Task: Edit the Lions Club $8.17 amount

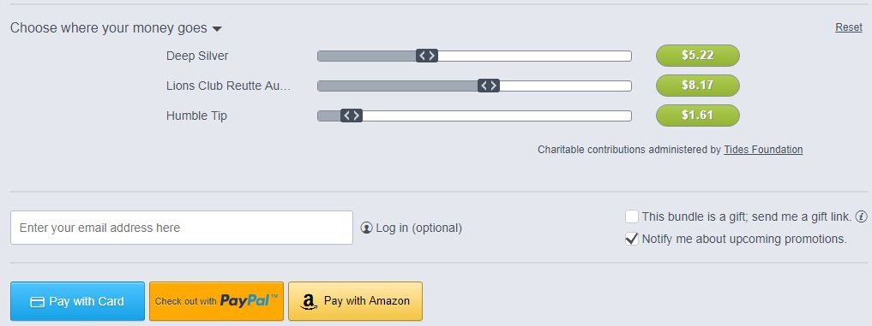Action: [x=698, y=86]
